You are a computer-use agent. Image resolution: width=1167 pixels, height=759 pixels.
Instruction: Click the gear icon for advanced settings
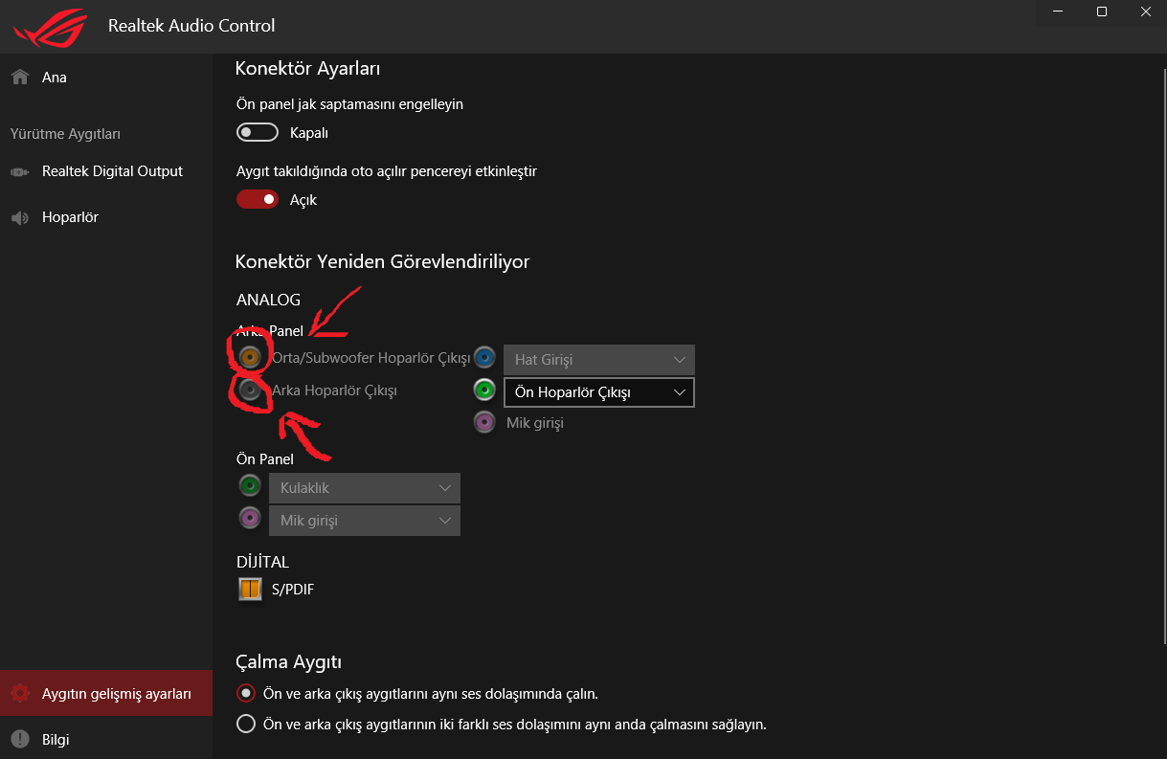click(x=19, y=694)
